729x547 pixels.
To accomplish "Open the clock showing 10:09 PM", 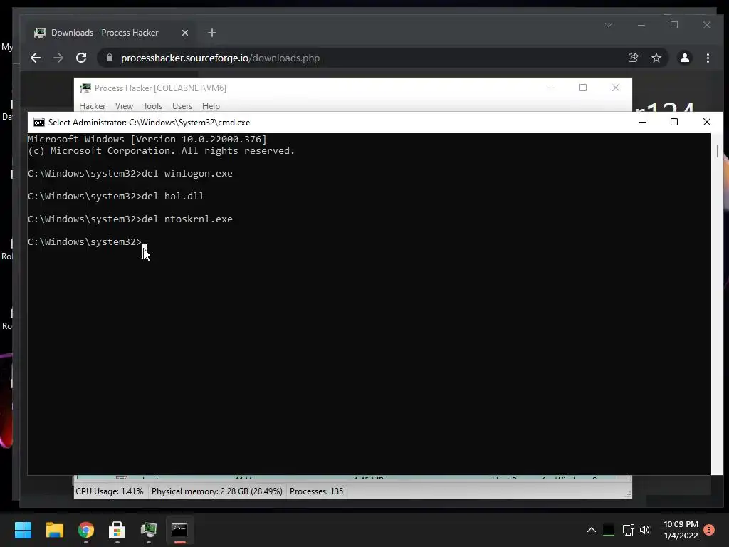I will click(x=681, y=530).
